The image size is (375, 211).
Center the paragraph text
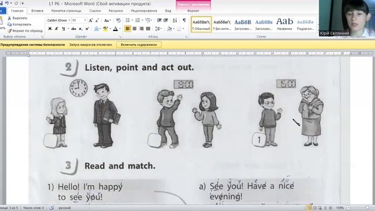point(134,29)
